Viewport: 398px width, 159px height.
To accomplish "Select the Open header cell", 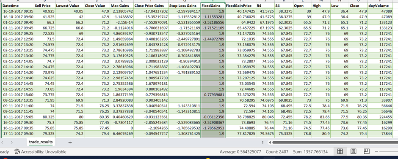I will point(302,5).
